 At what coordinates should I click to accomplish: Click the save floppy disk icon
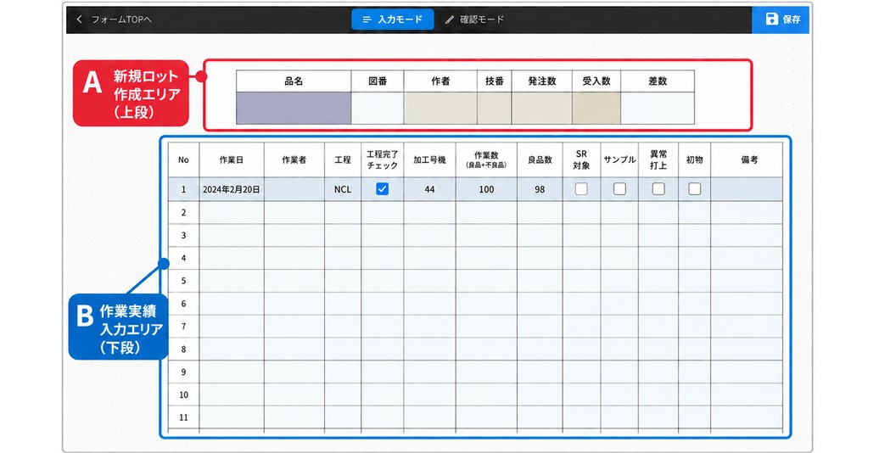pyautogui.click(x=771, y=19)
